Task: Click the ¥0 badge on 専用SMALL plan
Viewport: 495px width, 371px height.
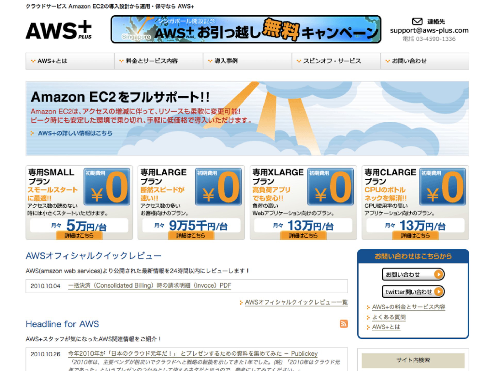Action: [x=107, y=187]
